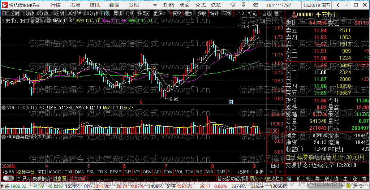Switch indicator to MACD
This screenshot has width=370, height=190.
[55, 172]
